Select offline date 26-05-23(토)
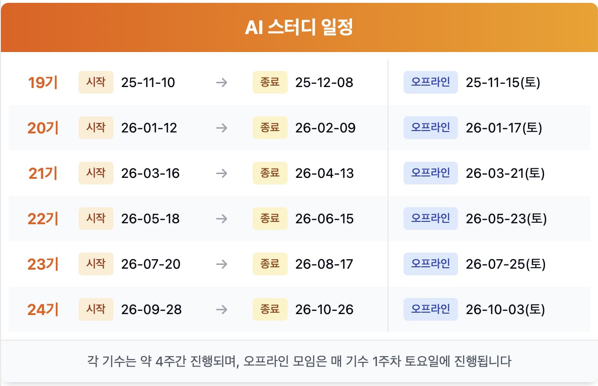Image resolution: width=598 pixels, height=386 pixels. [506, 219]
